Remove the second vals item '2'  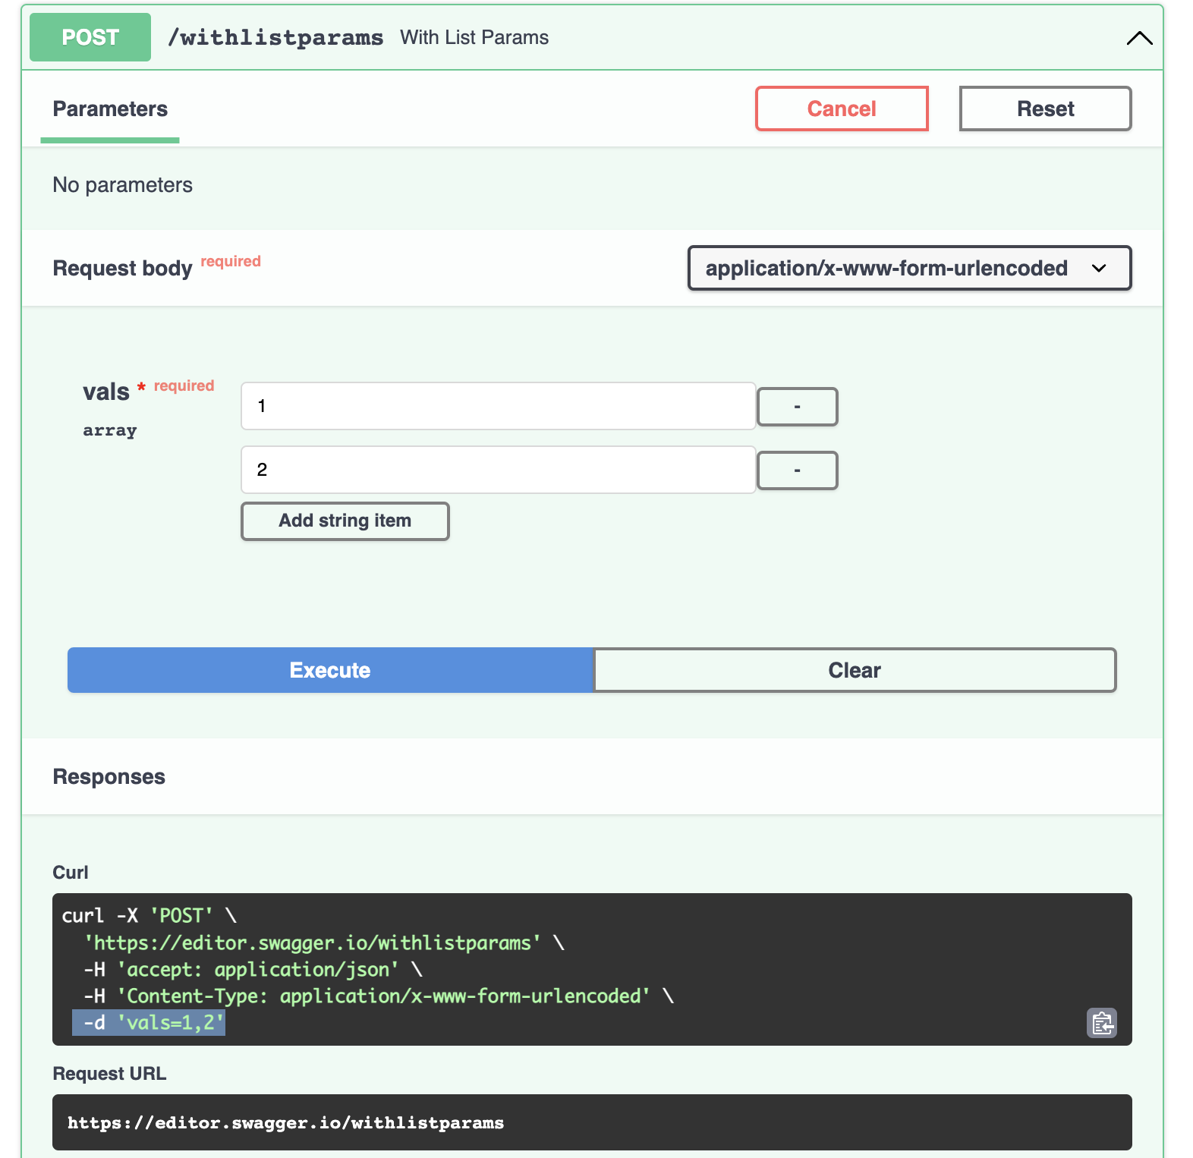pyautogui.click(x=797, y=470)
